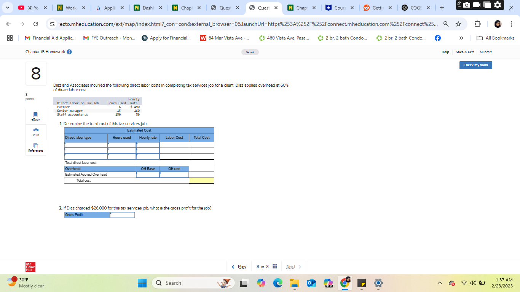Switch to the Dashboard tab
520x292 pixels.
148,8
